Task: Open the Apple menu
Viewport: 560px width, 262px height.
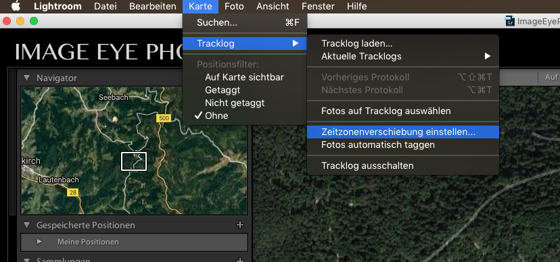Action: (x=16, y=6)
